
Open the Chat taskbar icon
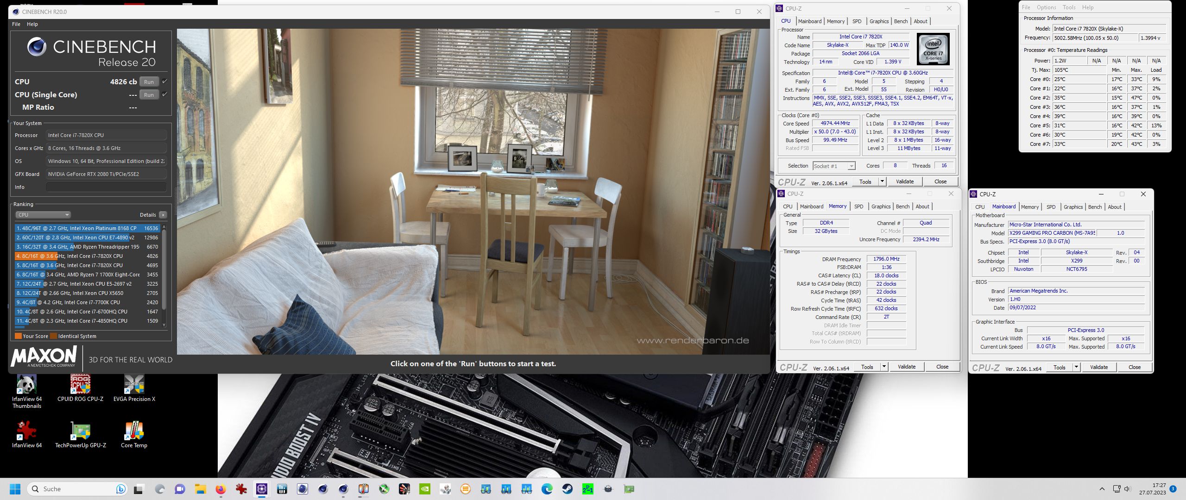(x=180, y=489)
